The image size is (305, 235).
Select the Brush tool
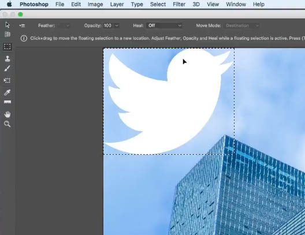8,68
